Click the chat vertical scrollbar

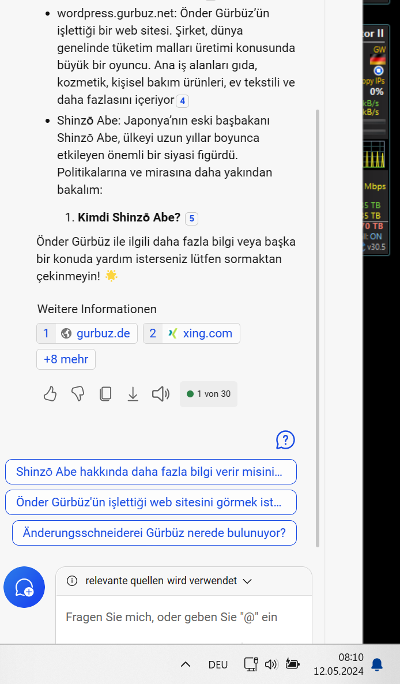click(x=318, y=327)
